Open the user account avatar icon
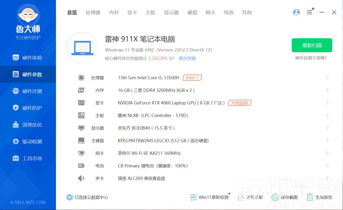This screenshot has height=210, width=343. pyautogui.click(x=296, y=12)
